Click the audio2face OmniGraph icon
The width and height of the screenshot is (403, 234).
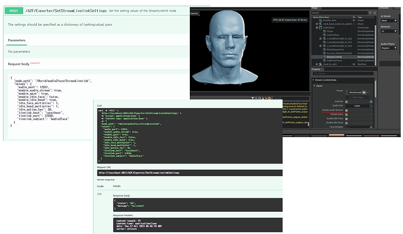coord(320,28)
